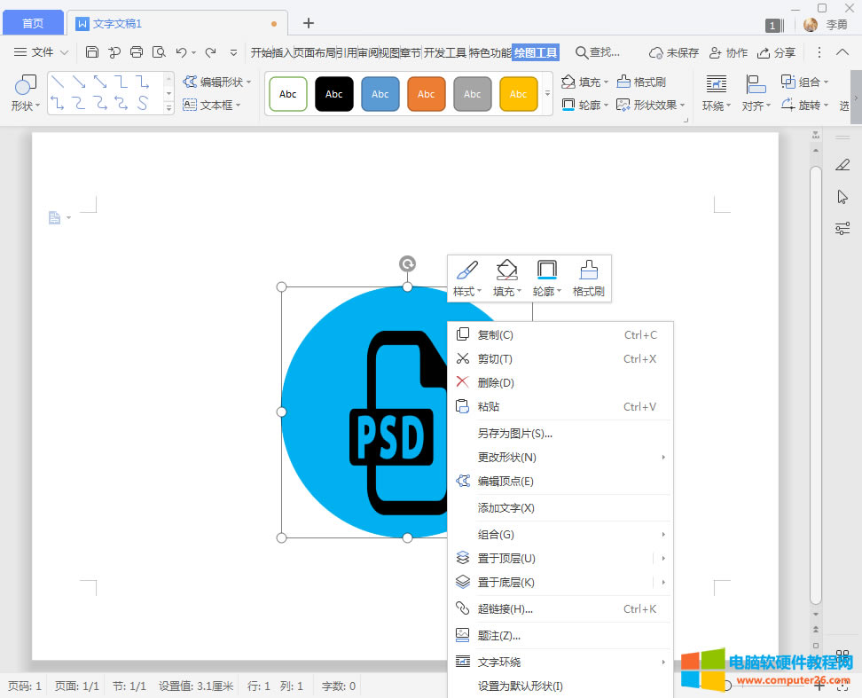The image size is (862, 698).
Task: Click the Style (样式) brush in floating toolbar
Action: 466,278
